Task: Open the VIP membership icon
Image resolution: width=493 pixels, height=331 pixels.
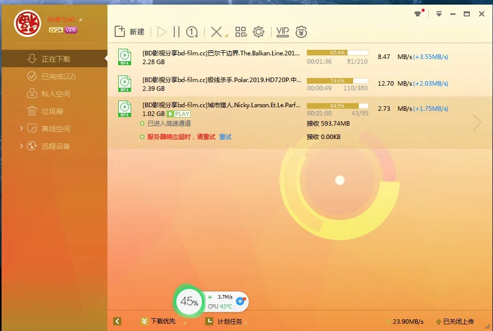Action: tap(282, 31)
